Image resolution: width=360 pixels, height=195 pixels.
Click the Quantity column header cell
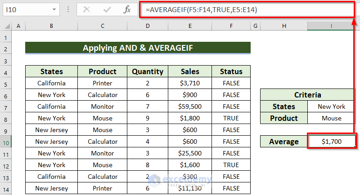pyautogui.click(x=148, y=71)
